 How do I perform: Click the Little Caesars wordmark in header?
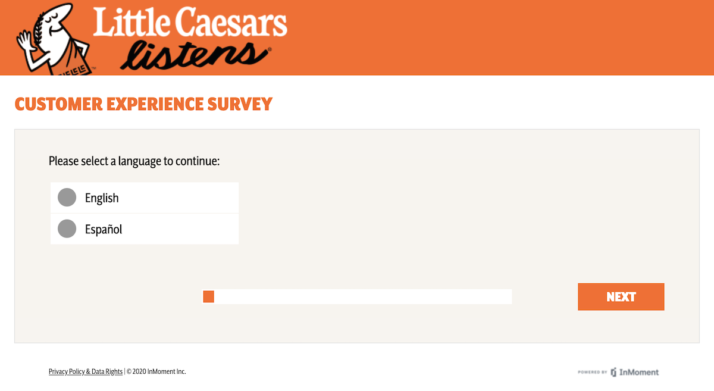(x=190, y=23)
